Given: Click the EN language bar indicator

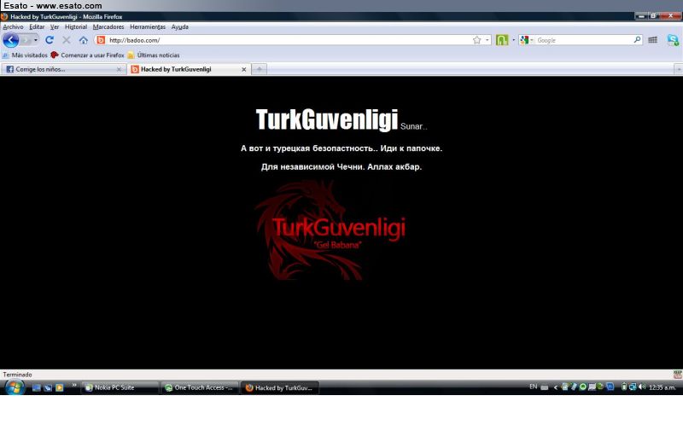Looking at the screenshot, I should [533, 387].
